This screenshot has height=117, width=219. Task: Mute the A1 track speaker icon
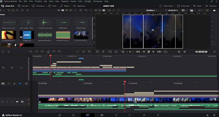[17, 102]
